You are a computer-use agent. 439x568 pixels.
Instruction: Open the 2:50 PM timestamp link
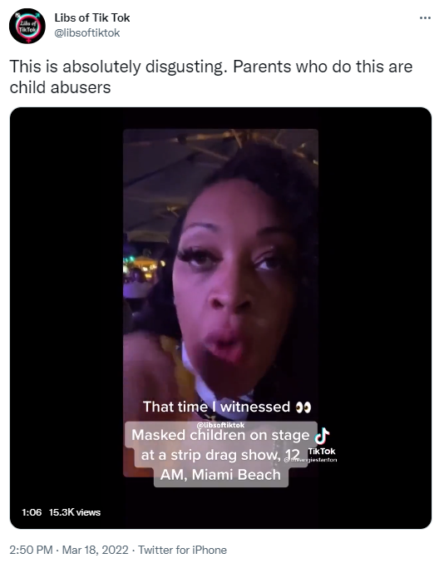pos(31,550)
